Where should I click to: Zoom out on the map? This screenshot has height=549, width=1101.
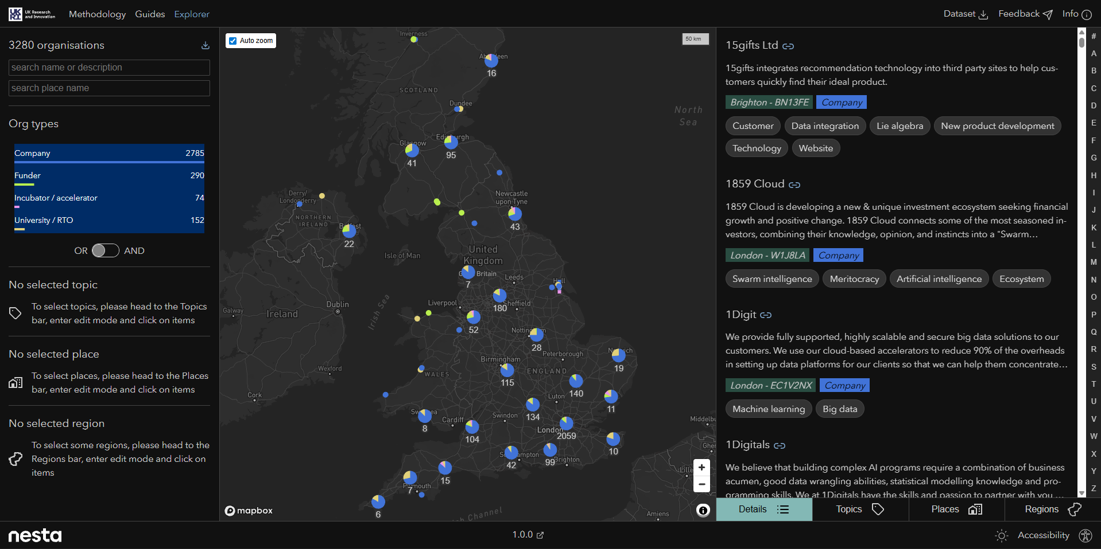click(701, 484)
